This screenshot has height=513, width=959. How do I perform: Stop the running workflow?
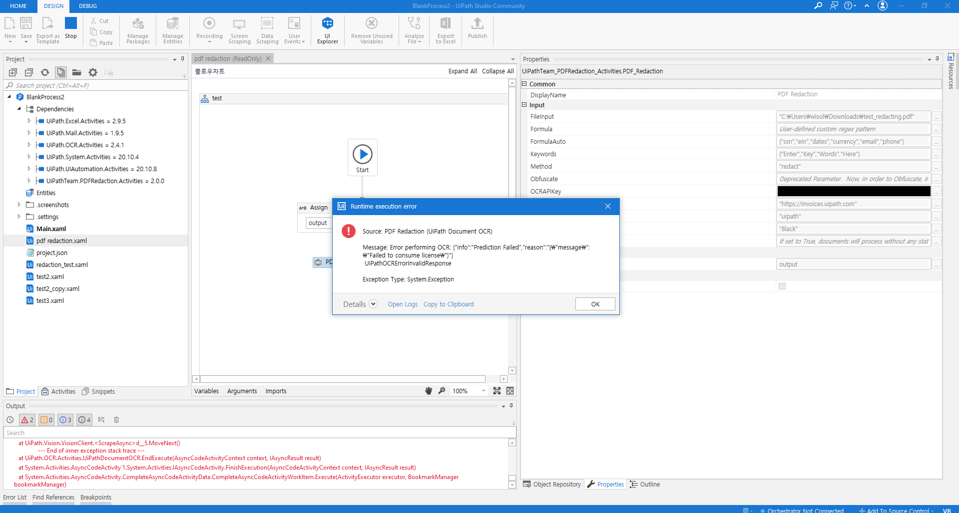click(71, 28)
